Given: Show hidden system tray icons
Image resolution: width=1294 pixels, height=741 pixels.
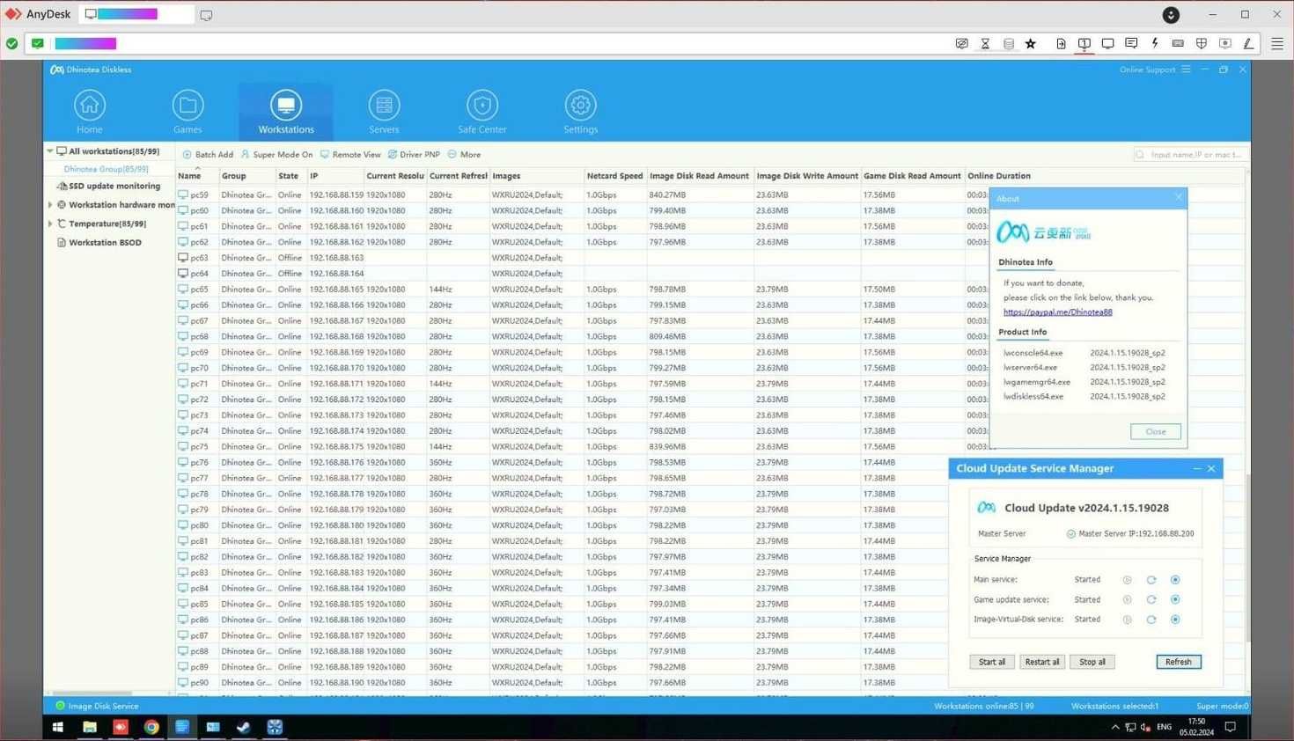Looking at the screenshot, I should [1115, 727].
